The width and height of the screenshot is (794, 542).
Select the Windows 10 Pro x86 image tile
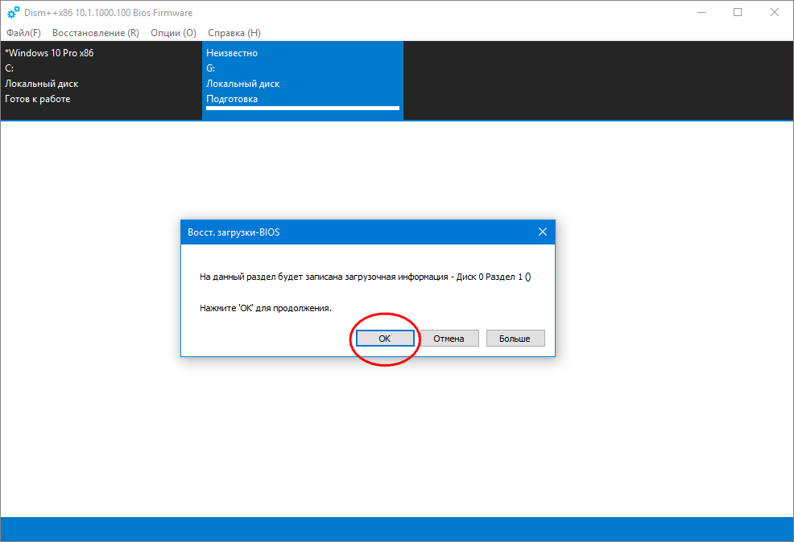point(101,80)
